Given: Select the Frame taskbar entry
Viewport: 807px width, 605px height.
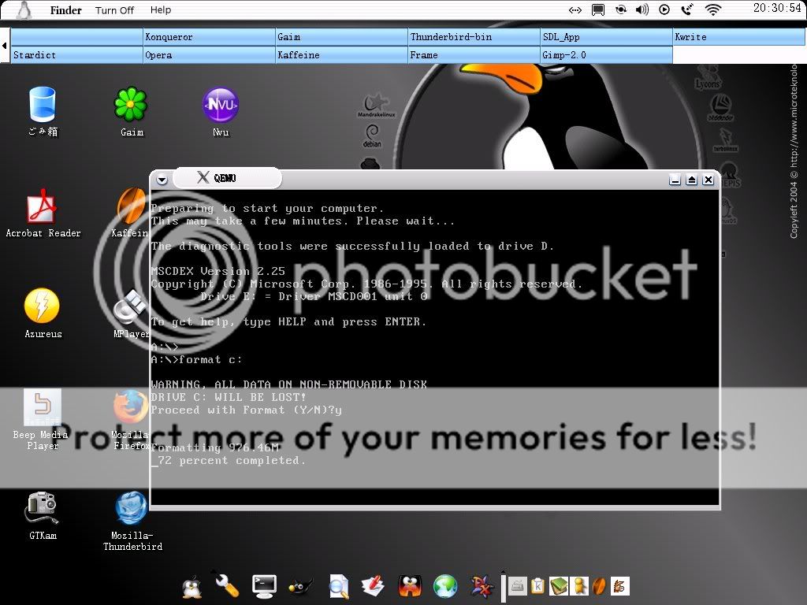Looking at the screenshot, I should coord(474,54).
